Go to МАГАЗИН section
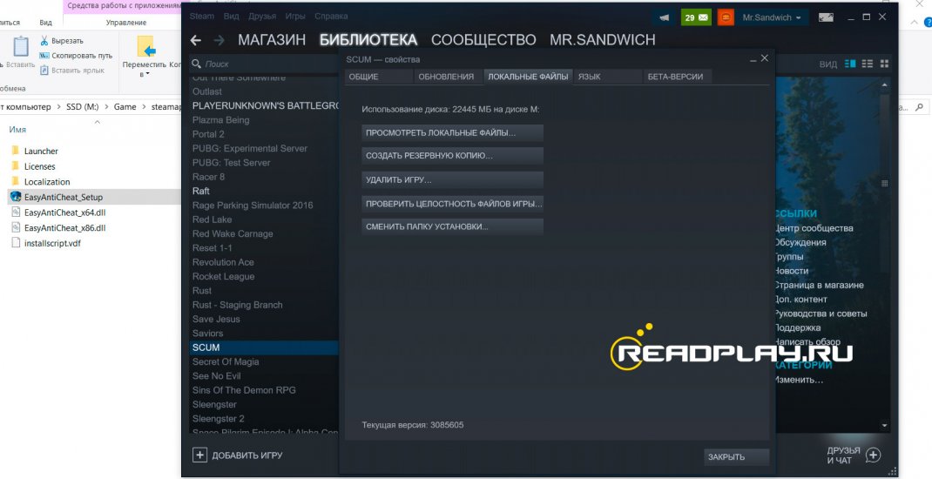The height and width of the screenshot is (479, 932). coord(272,40)
